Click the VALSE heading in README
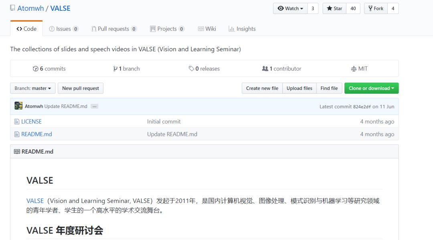The width and height of the screenshot is (433, 240). (x=40, y=180)
